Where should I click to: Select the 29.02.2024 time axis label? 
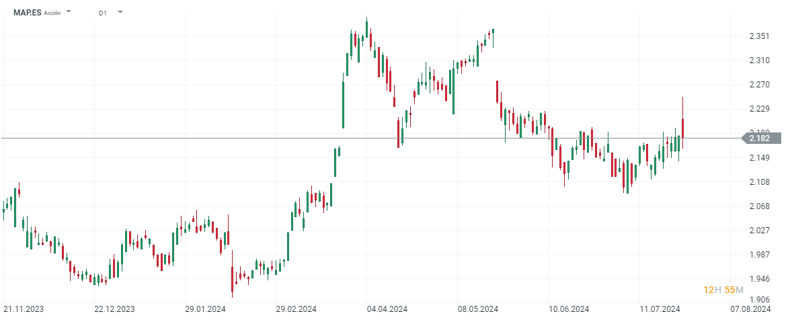pyautogui.click(x=296, y=309)
